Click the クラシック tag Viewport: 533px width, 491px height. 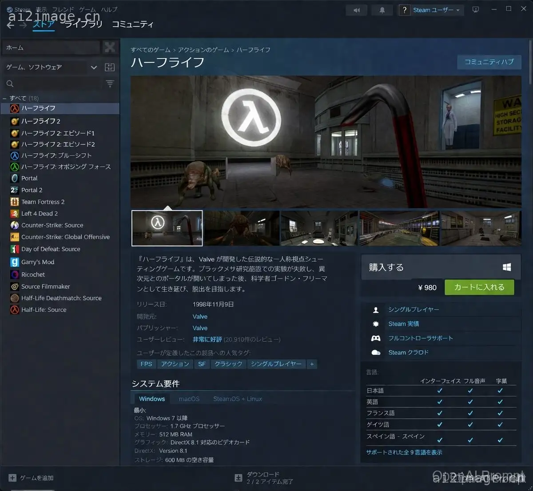pos(228,364)
